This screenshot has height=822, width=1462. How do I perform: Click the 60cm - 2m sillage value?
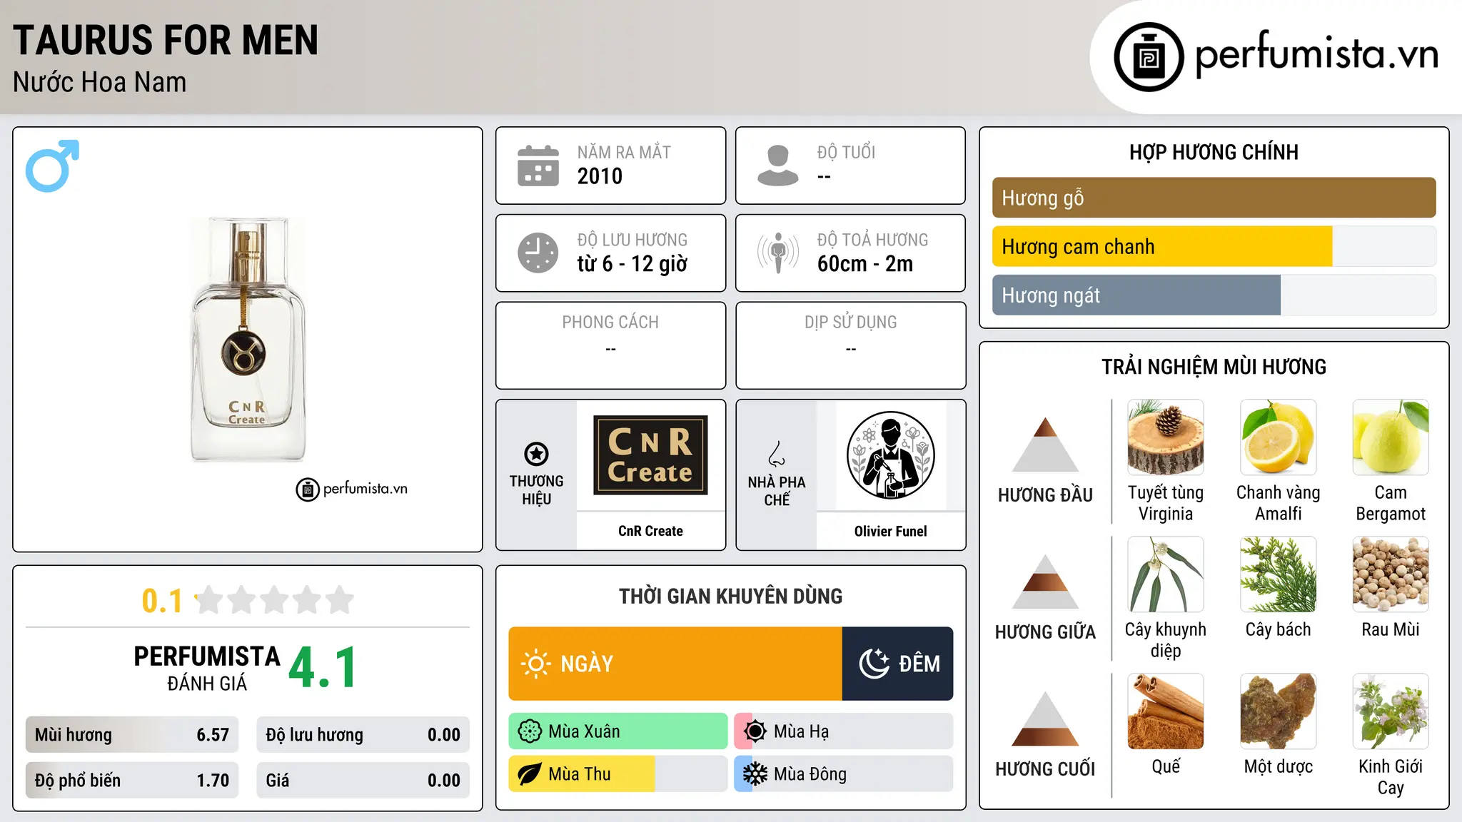tap(865, 264)
